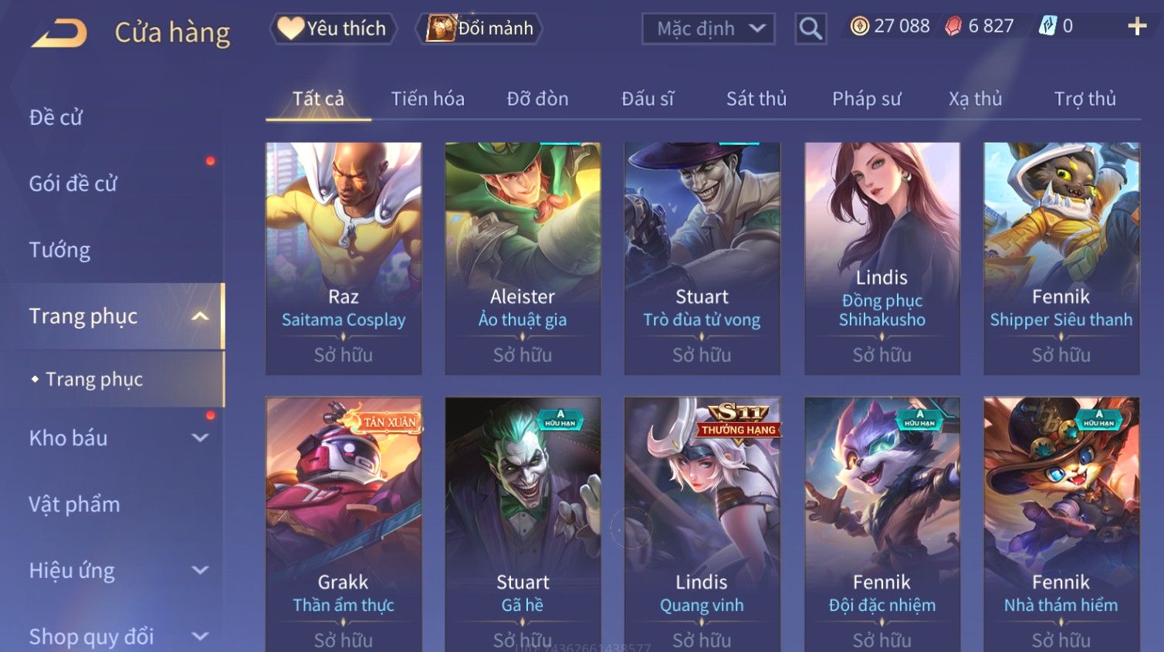Open Lindis Quang vinh skin card
1164x652 pixels.
pos(702,525)
